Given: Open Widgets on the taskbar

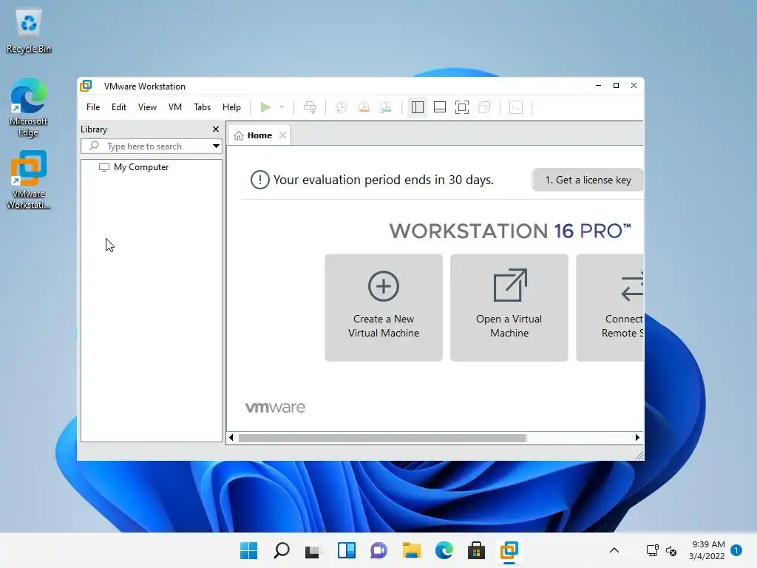Looking at the screenshot, I should 347,550.
